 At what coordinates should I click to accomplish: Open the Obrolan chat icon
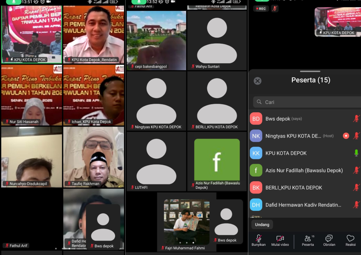point(329,241)
